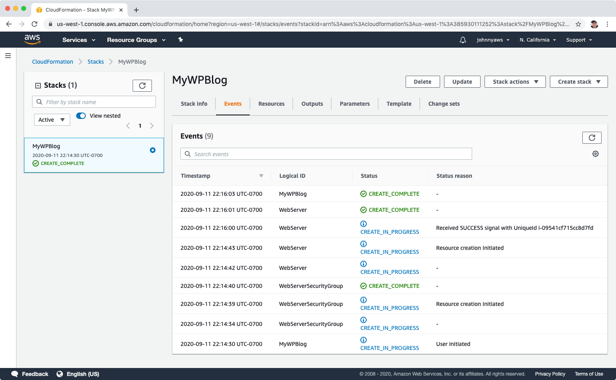The image size is (616, 380).
Task: Open the N. California region selector
Action: [538, 40]
